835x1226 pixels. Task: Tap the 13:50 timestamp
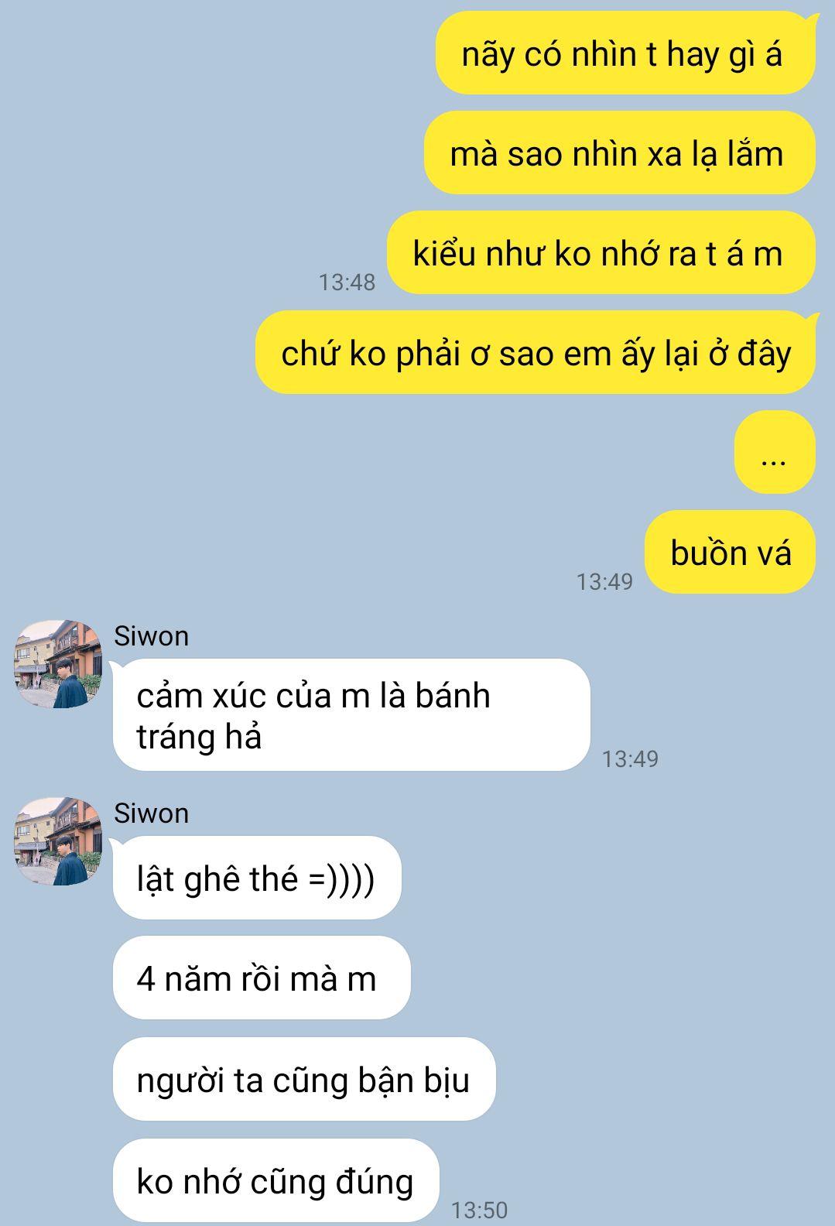pyautogui.click(x=479, y=1210)
